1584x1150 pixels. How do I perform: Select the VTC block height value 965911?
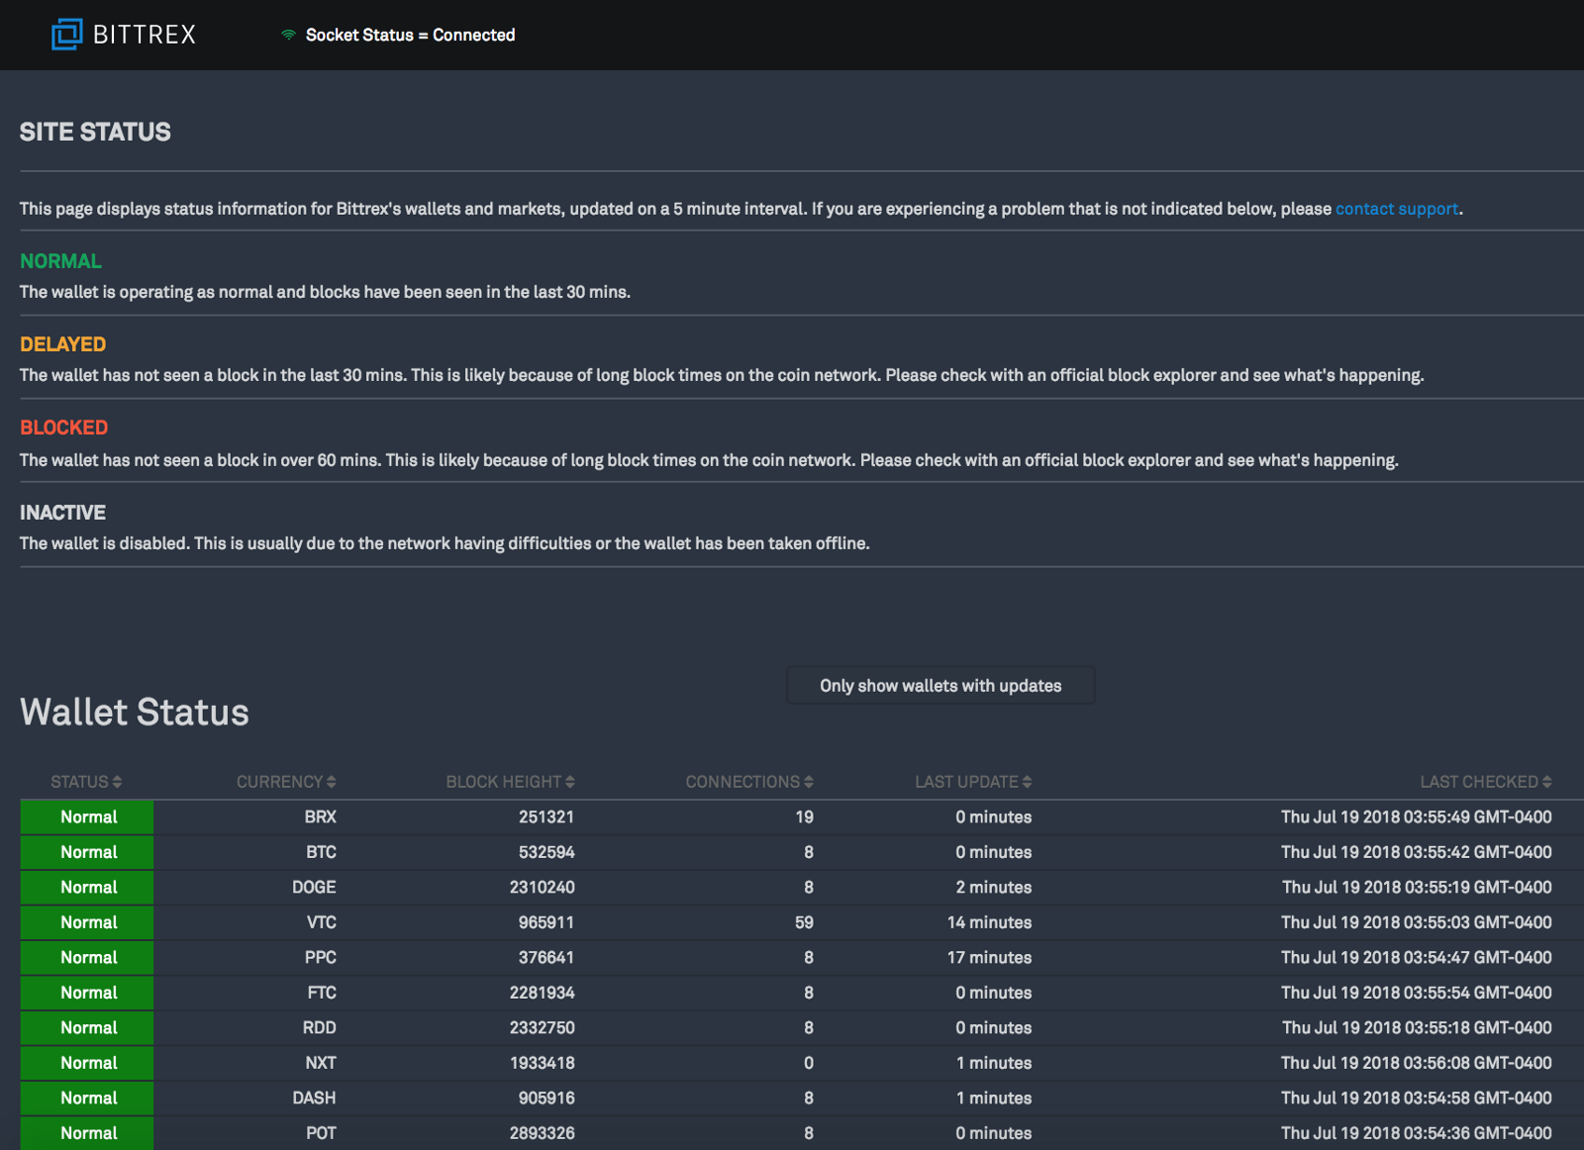pyautogui.click(x=545, y=922)
